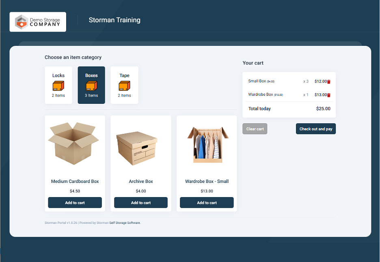380x262 pixels.
Task: Click the x 3 quantity in cart
Action: [x=306, y=82]
